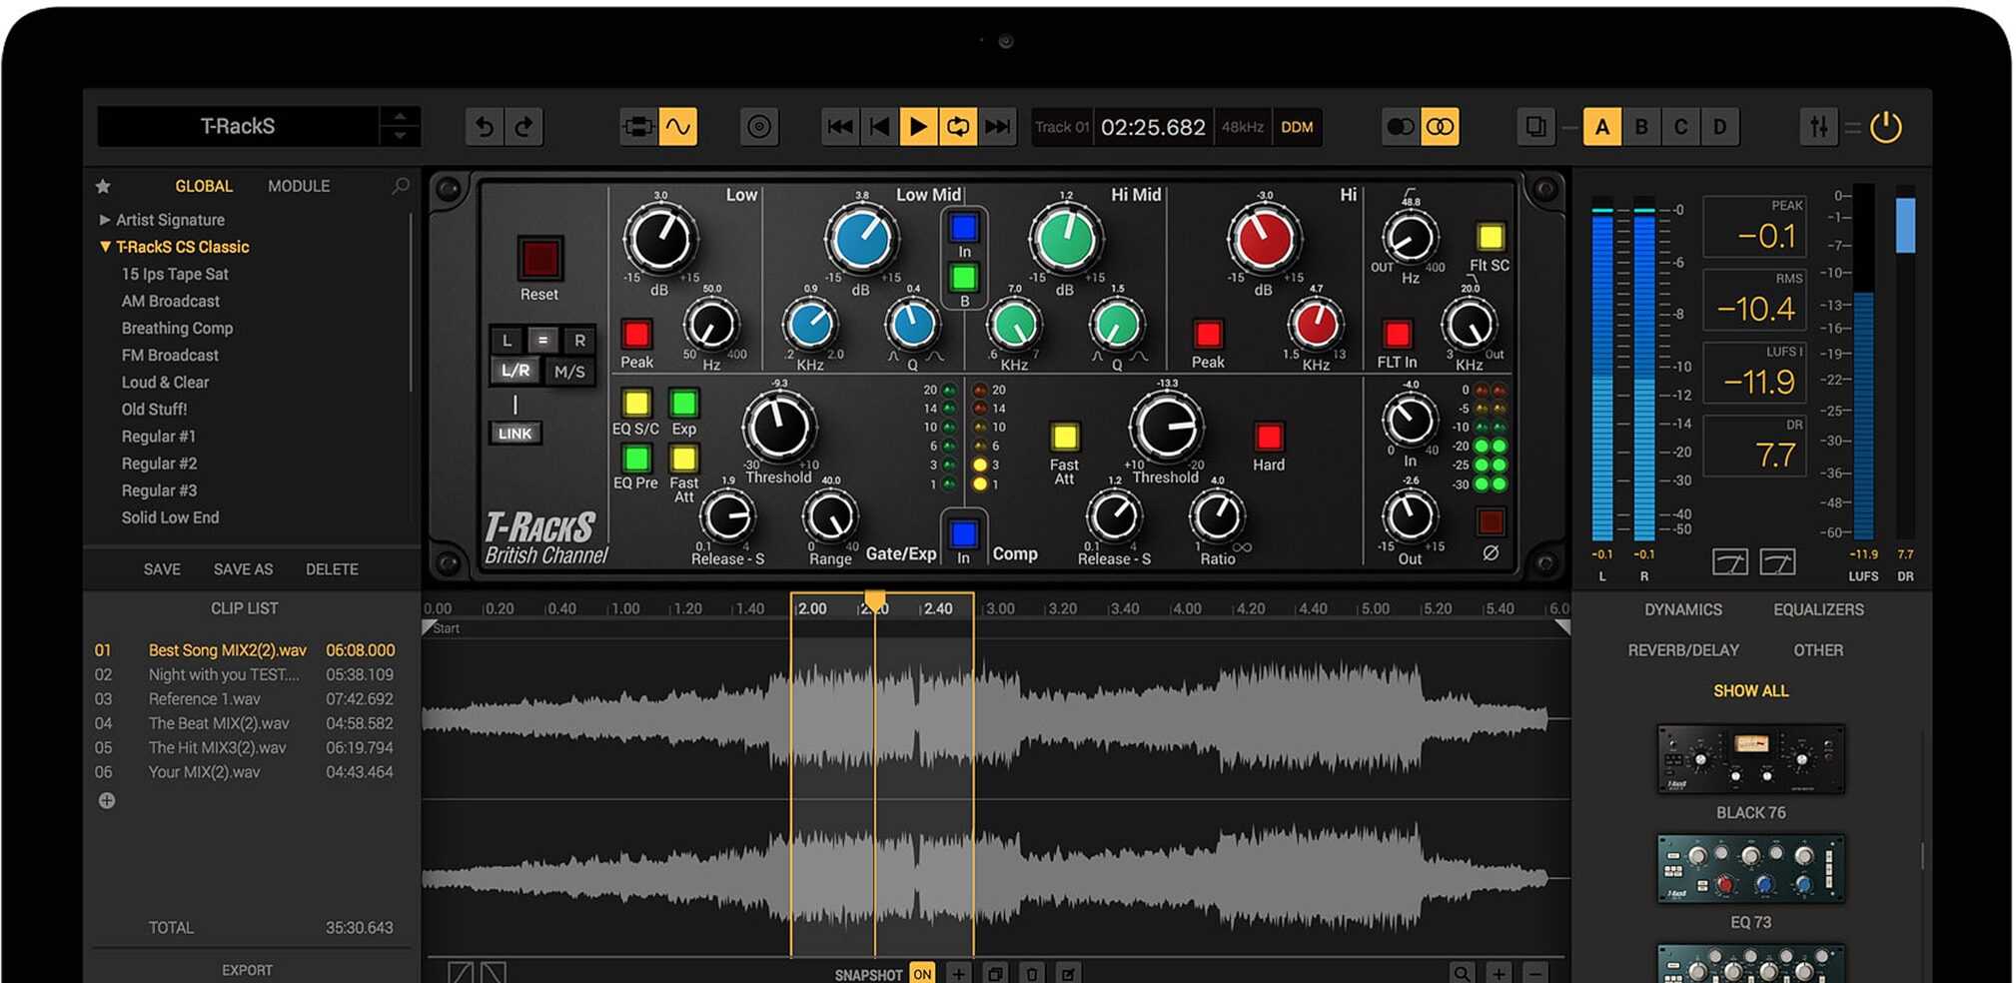Click the waveform zoom magnifier icon
Image resolution: width=2016 pixels, height=983 pixels.
tap(1462, 973)
